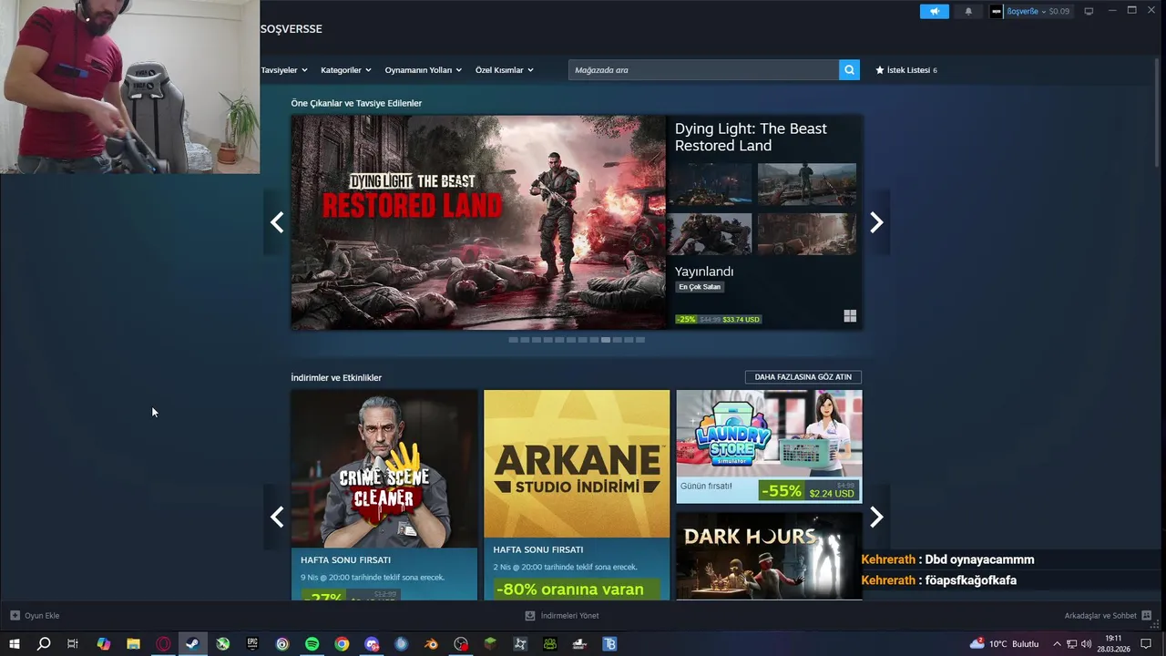1166x656 pixels.
Task: Click the Dying Light: The Beast title
Action: (x=751, y=137)
